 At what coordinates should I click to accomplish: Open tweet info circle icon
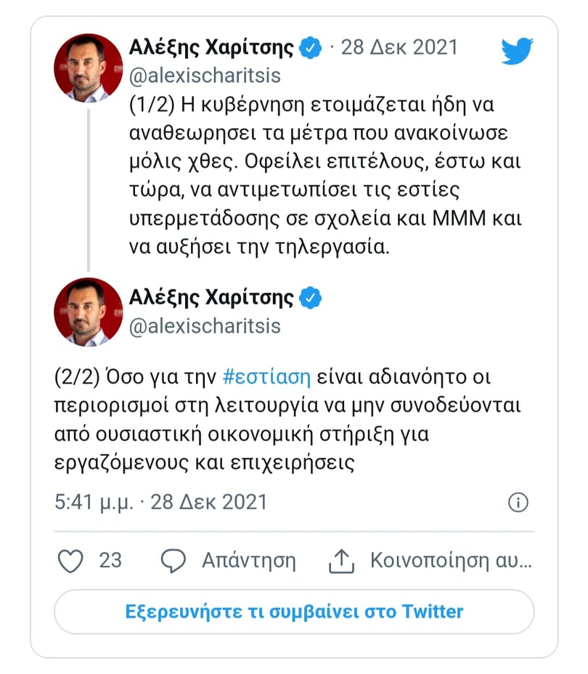[x=518, y=502]
